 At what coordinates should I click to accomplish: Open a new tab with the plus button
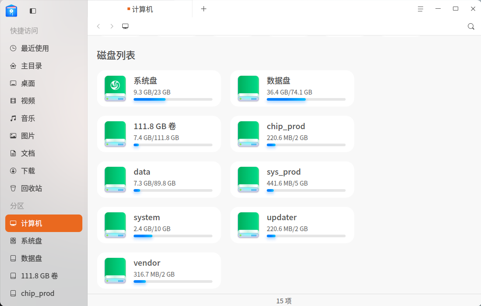pyautogui.click(x=203, y=8)
